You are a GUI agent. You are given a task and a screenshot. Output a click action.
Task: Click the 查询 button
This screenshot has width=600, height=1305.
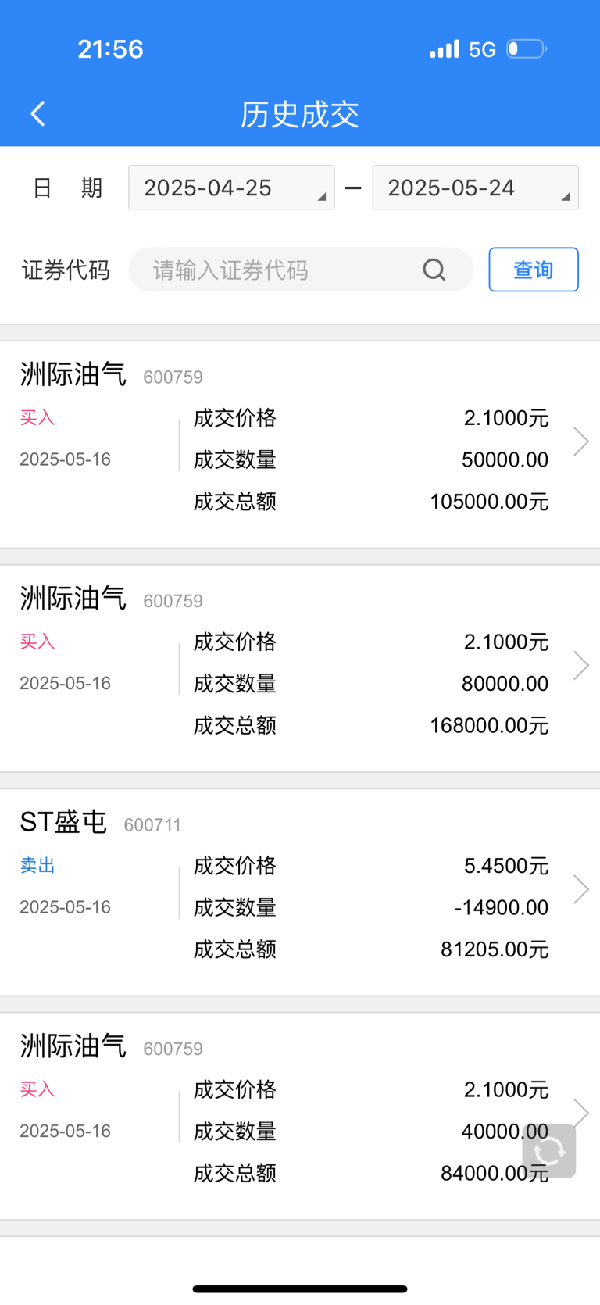coord(534,270)
